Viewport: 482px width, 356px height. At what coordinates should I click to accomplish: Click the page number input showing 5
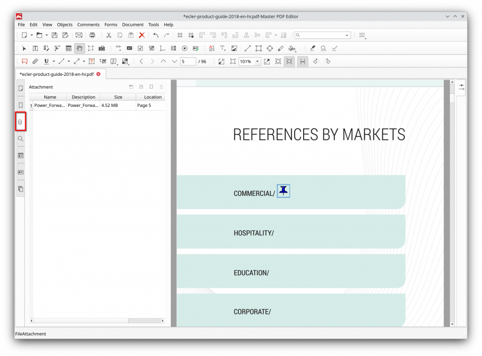188,61
